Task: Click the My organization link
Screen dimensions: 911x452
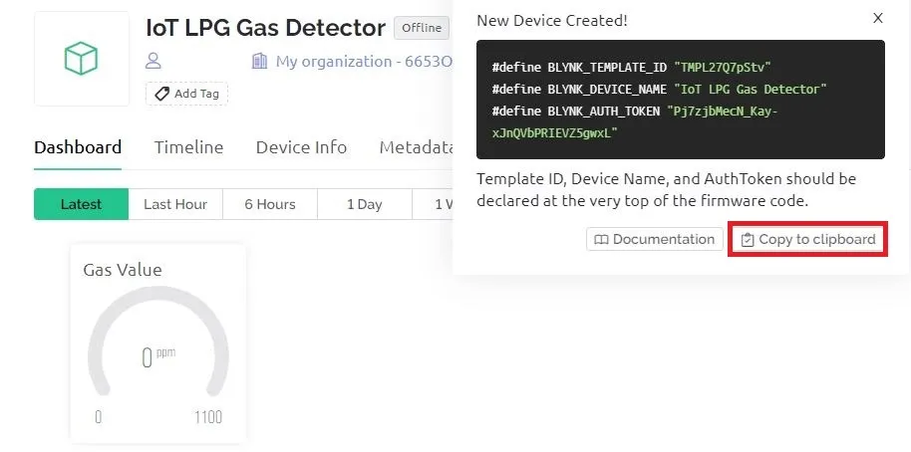Action: [364, 62]
